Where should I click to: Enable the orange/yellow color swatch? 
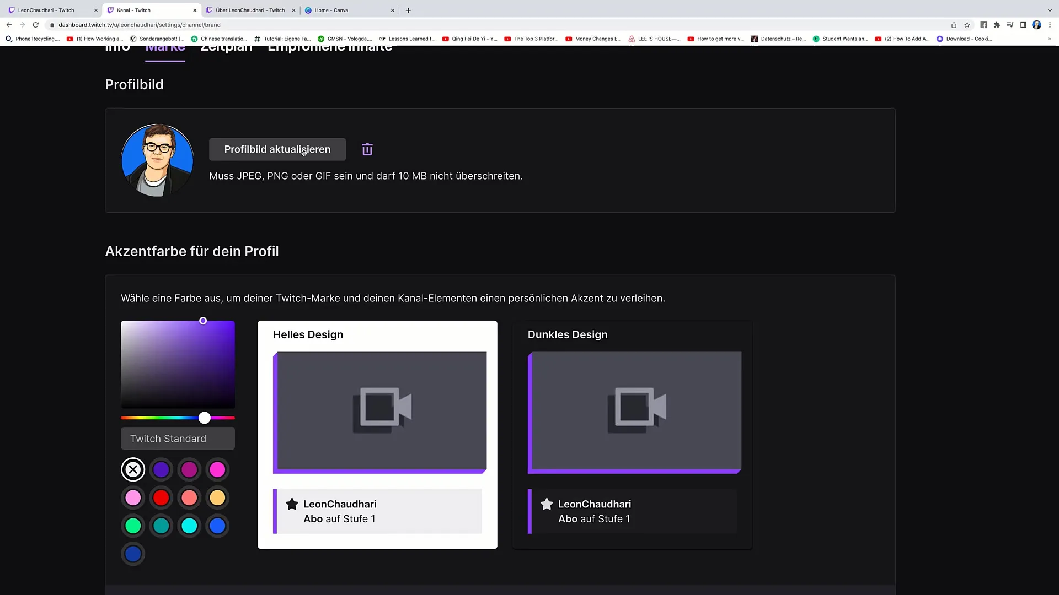tap(217, 497)
